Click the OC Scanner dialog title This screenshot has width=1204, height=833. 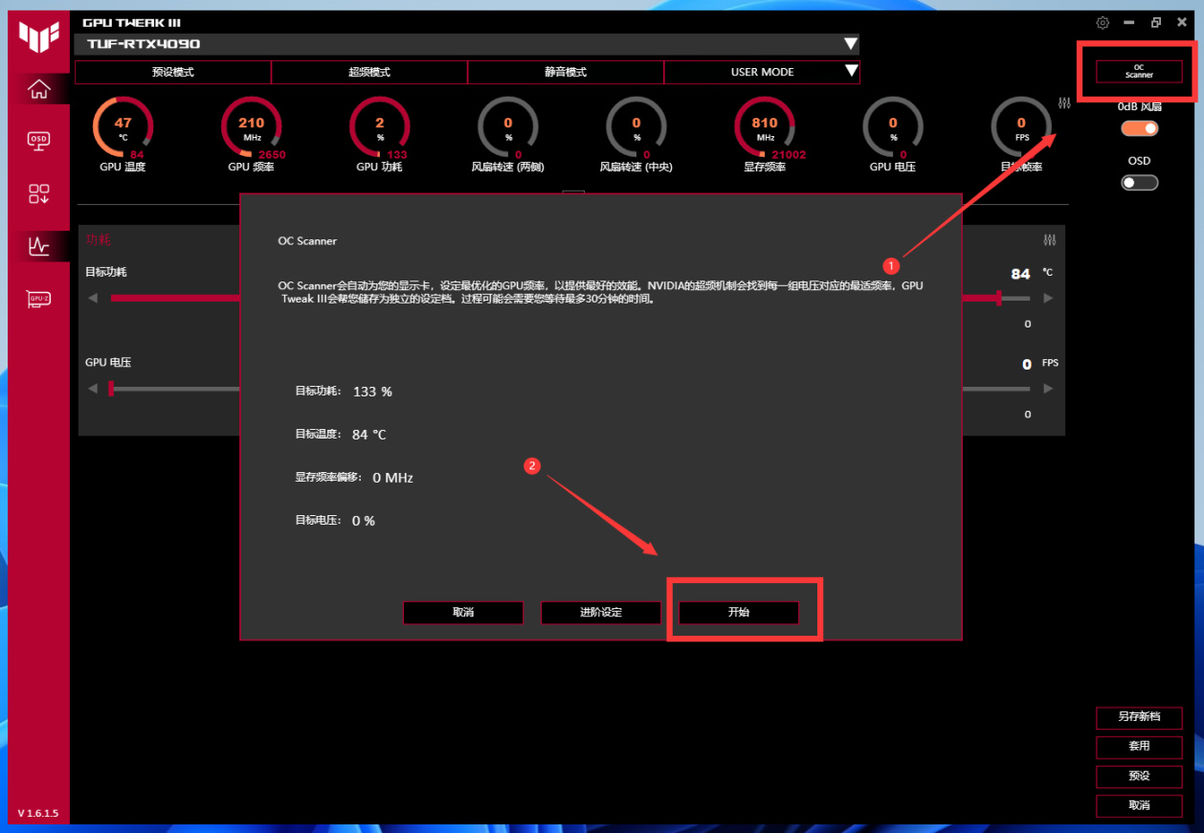coord(307,241)
